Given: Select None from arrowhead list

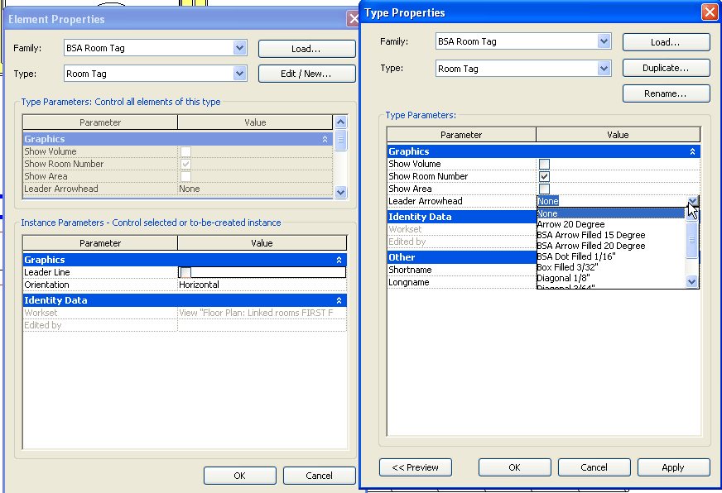Looking at the screenshot, I should coord(611,213).
